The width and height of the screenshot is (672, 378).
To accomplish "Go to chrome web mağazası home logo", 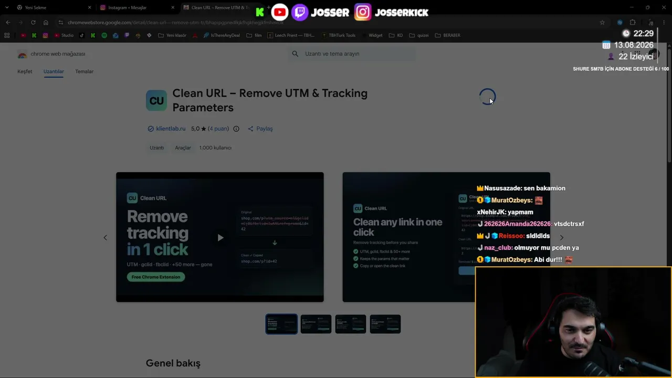I will click(x=51, y=54).
